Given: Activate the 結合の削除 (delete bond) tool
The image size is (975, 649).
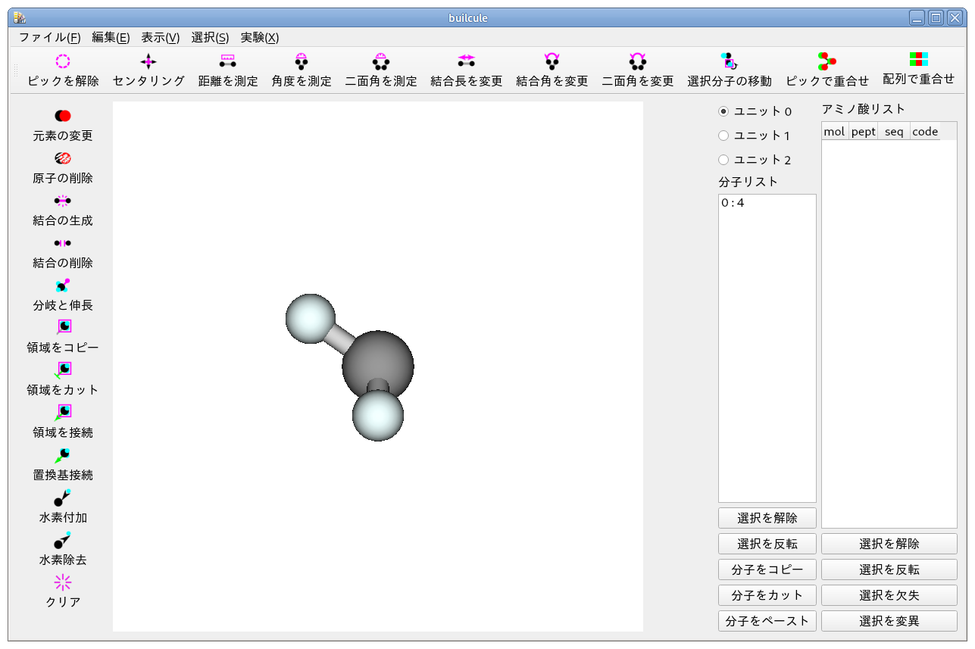Looking at the screenshot, I should (x=61, y=254).
